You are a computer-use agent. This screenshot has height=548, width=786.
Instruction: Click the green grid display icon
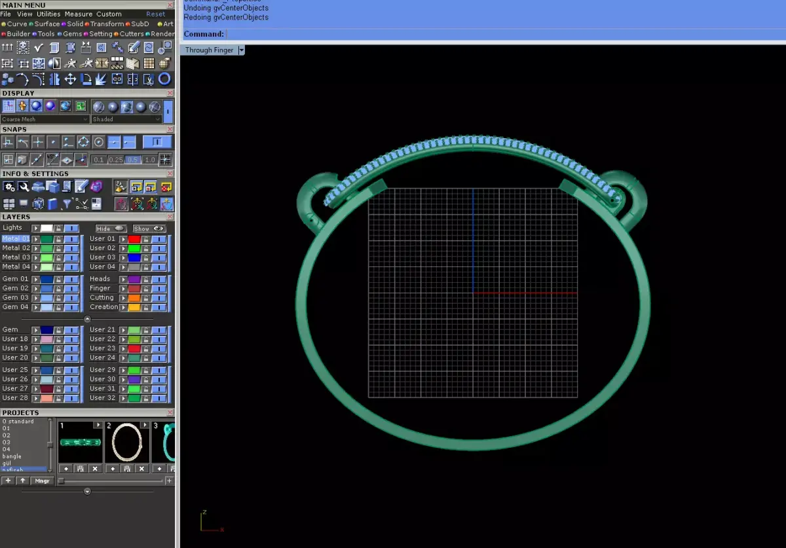81,106
